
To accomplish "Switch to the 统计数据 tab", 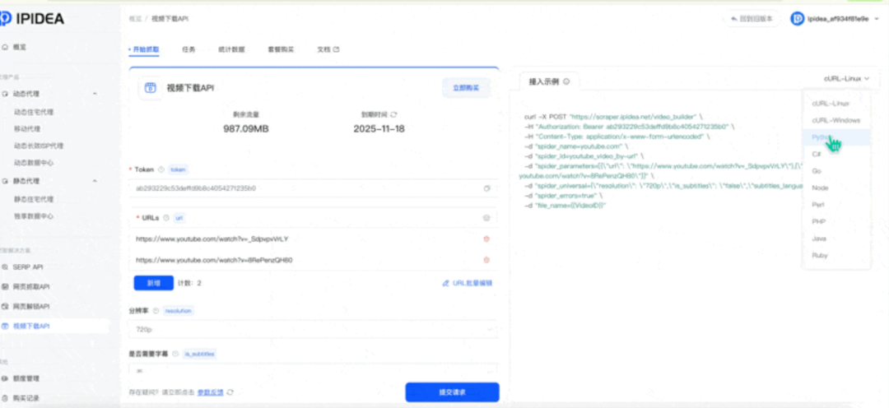I will pyautogui.click(x=231, y=50).
